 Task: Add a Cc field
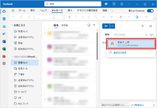click(146, 35)
